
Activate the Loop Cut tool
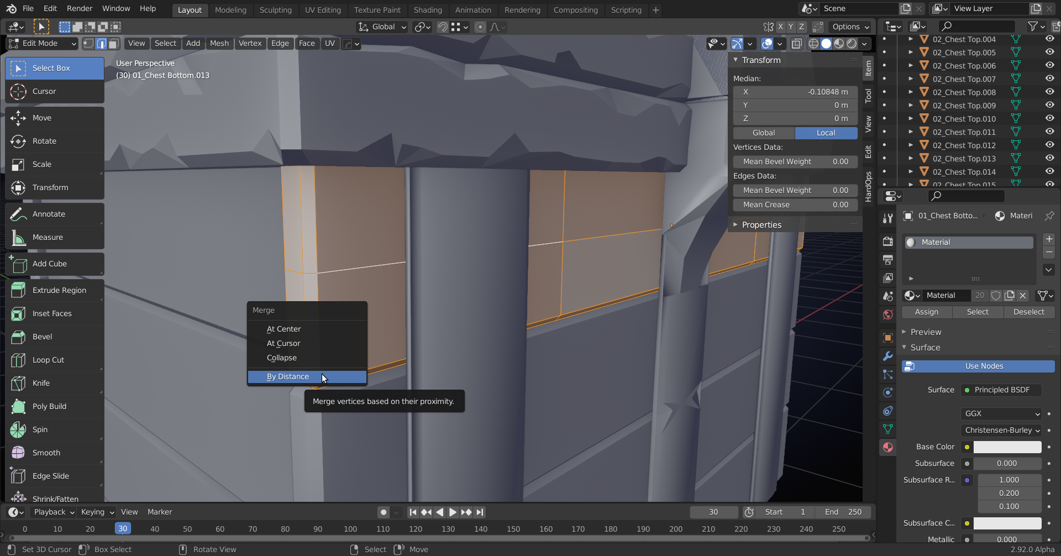coord(54,360)
